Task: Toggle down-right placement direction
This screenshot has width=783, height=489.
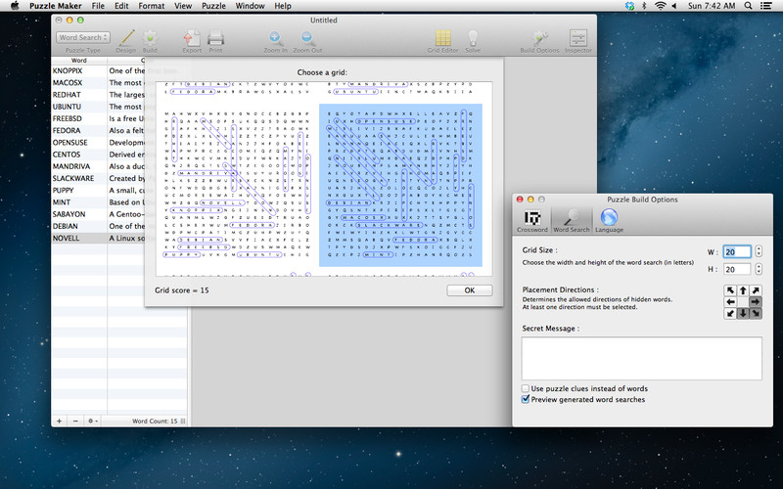Action: point(756,313)
